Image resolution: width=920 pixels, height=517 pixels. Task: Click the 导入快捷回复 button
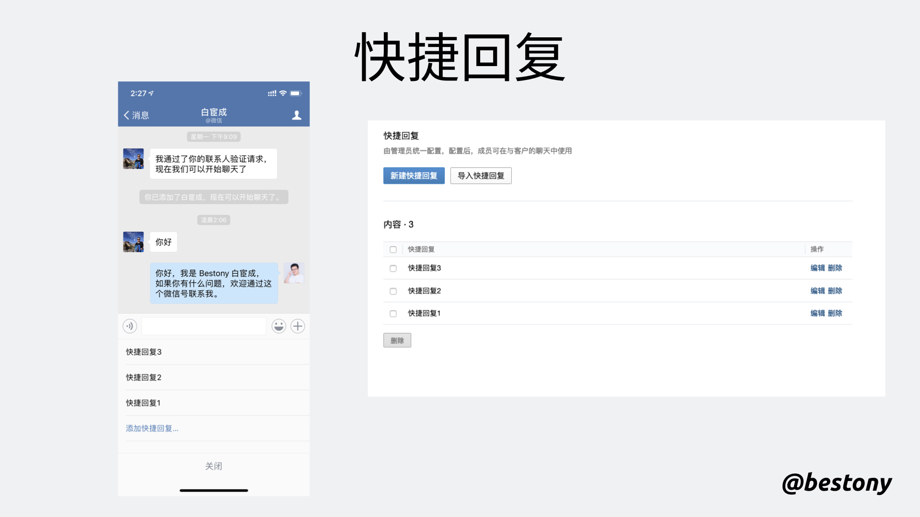pos(481,176)
